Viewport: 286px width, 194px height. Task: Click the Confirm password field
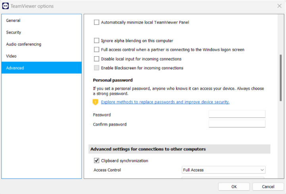237,124
